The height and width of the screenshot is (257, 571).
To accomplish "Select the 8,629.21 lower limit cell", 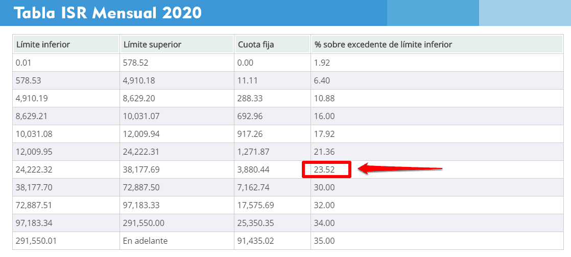I will (66, 116).
